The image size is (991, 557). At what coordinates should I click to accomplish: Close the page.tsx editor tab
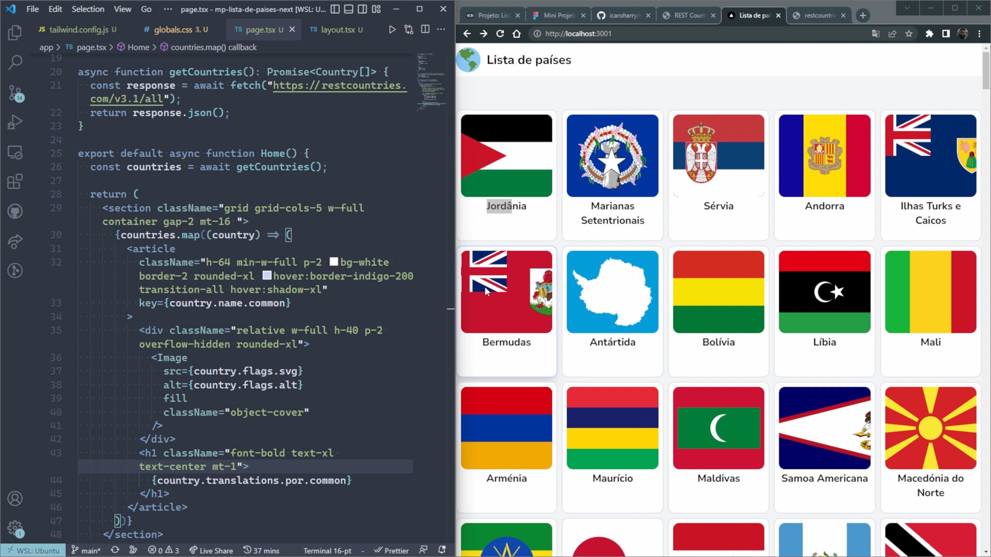point(292,29)
